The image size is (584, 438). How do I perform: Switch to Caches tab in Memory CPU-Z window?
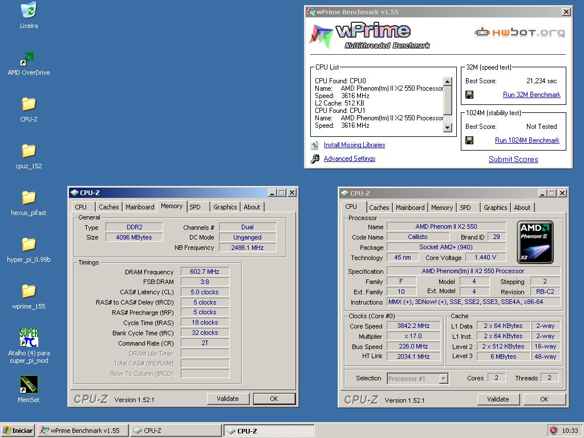pyautogui.click(x=109, y=207)
